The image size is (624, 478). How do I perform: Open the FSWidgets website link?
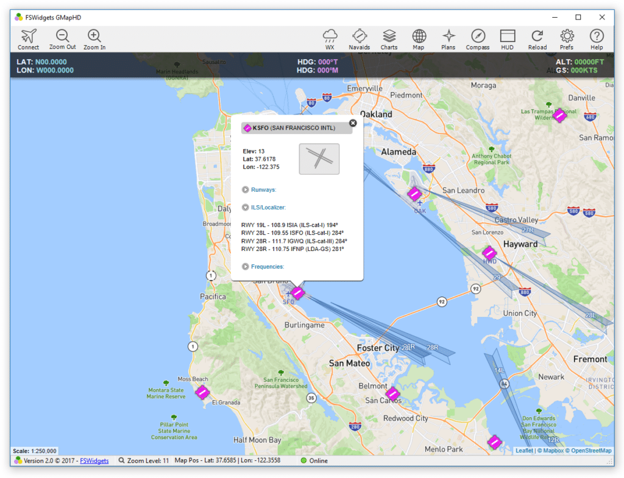coord(94,460)
